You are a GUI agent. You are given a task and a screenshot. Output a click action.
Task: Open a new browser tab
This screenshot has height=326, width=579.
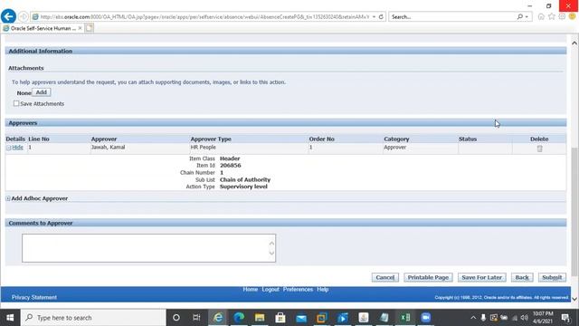pos(90,28)
